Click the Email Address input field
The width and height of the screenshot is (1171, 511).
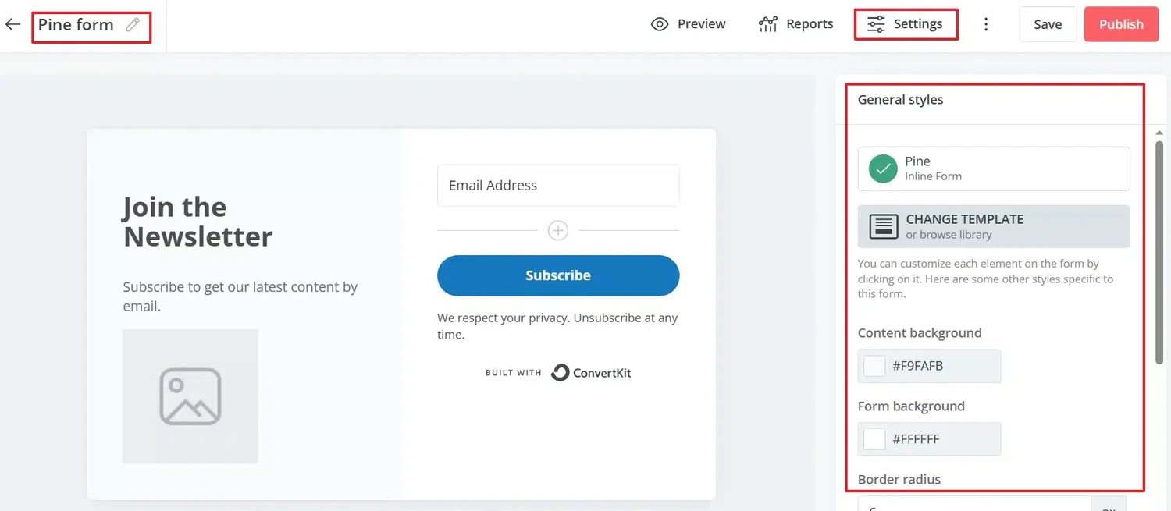(558, 186)
